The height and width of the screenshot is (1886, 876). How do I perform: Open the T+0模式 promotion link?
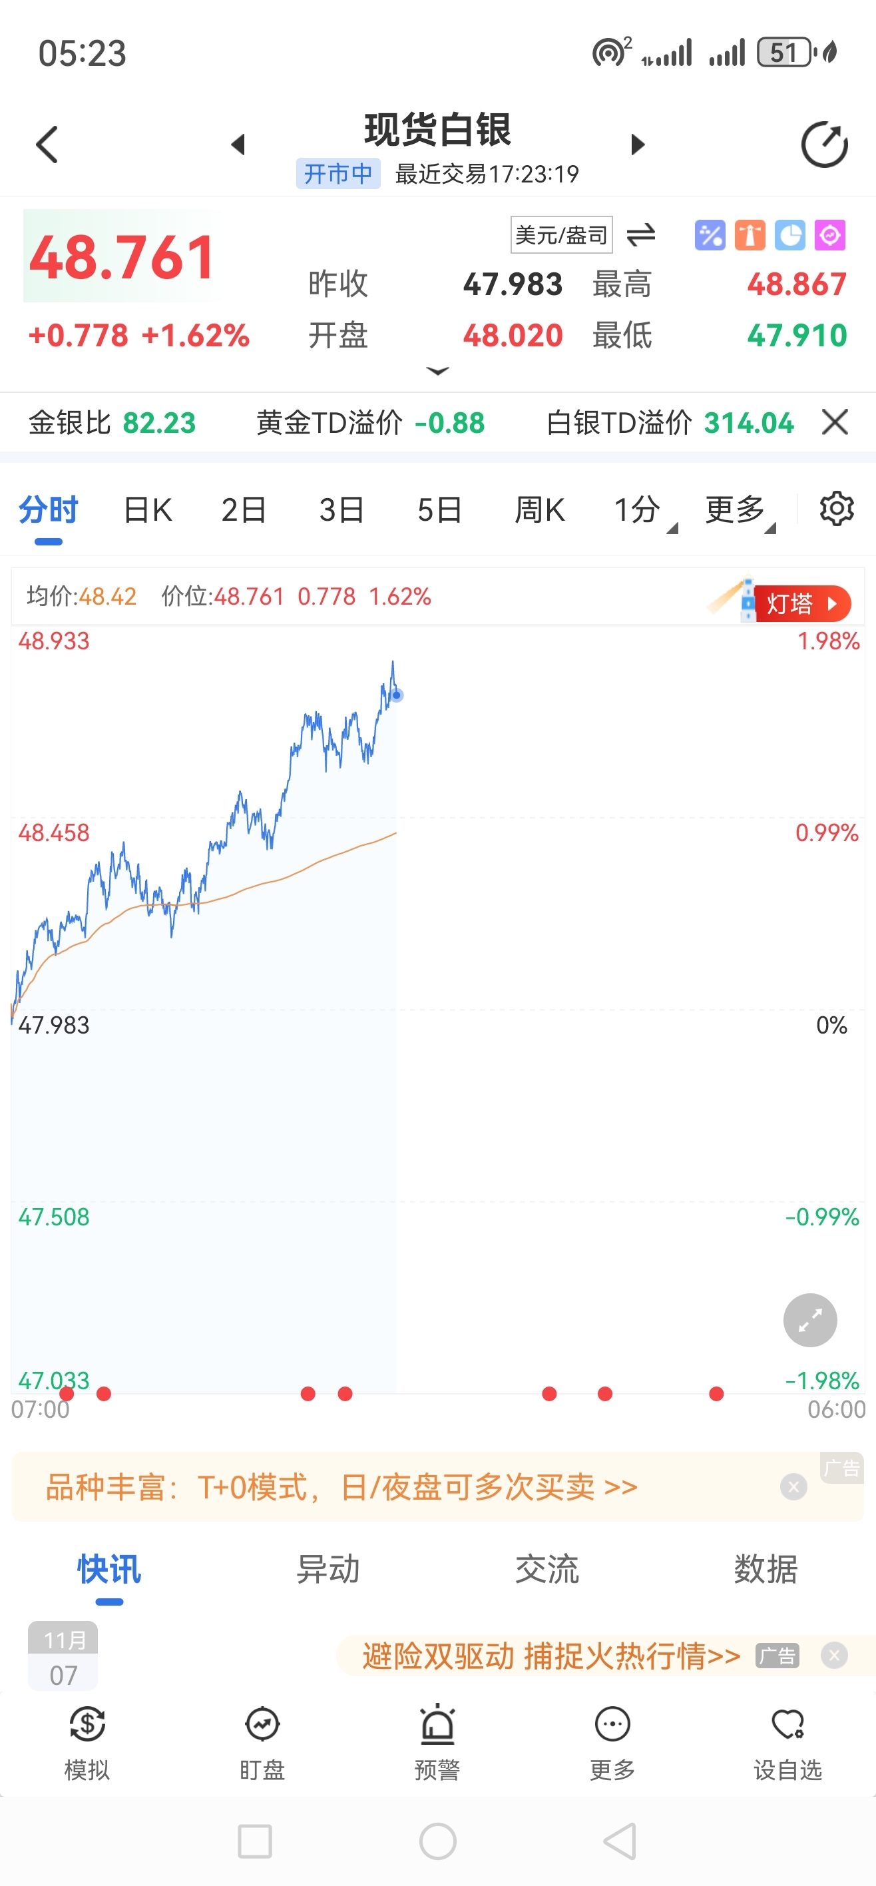point(341,1487)
